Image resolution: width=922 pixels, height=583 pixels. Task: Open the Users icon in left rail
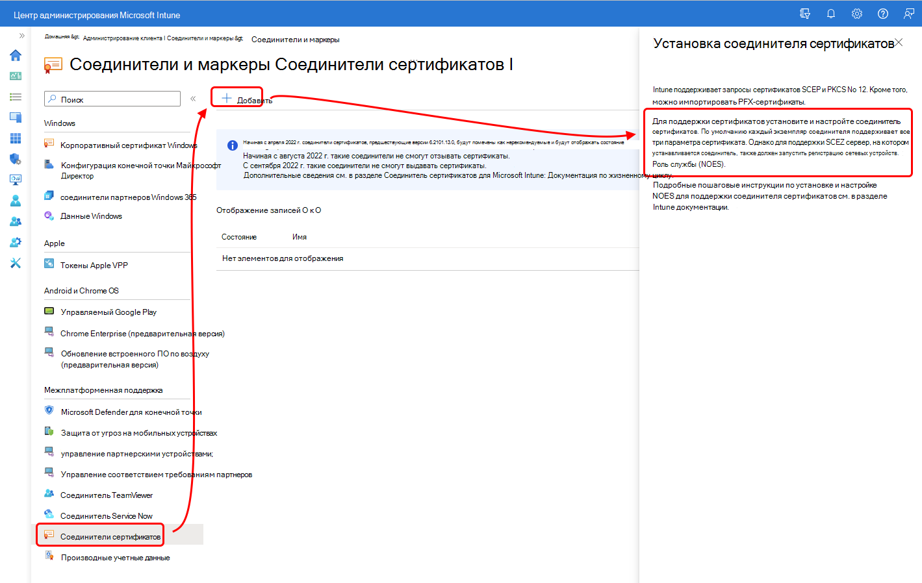point(16,201)
